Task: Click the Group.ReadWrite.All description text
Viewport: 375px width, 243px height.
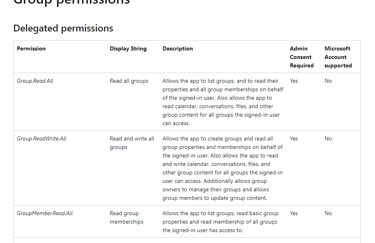Action: tap(223, 168)
